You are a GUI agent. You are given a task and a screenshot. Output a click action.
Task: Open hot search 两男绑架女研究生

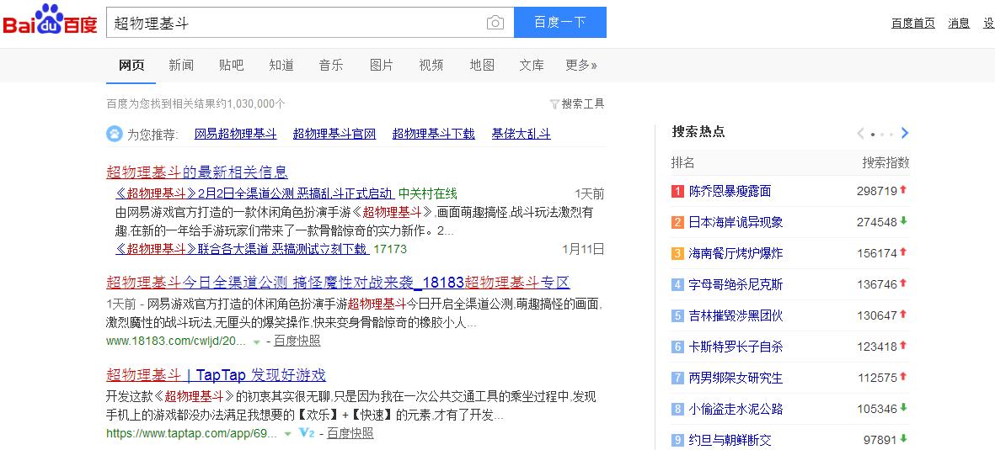(x=736, y=378)
